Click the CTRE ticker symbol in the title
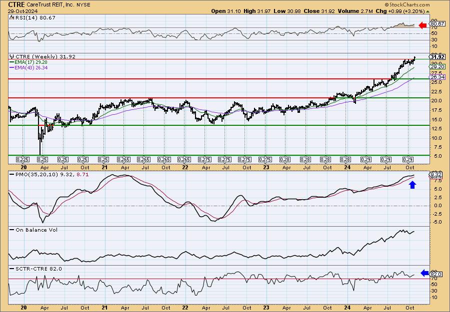Screen dimensions: 450x312 pyautogui.click(x=16, y=4)
